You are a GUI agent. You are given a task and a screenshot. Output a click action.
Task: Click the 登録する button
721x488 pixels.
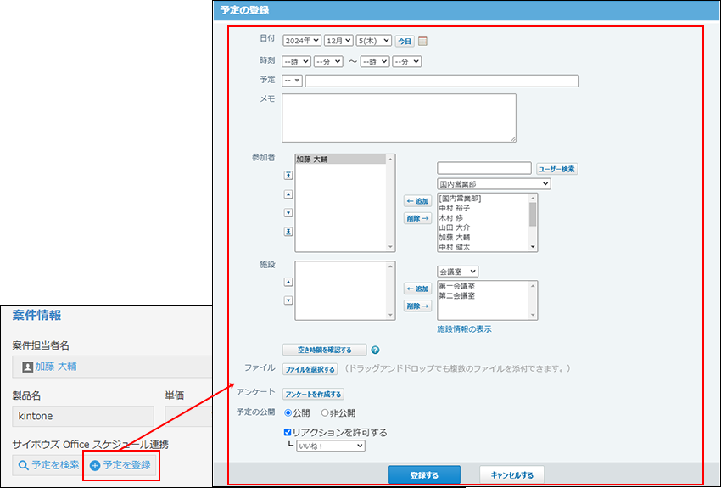click(424, 474)
